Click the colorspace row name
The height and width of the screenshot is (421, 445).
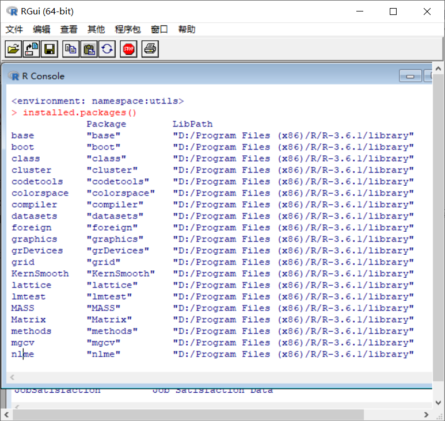(40, 193)
